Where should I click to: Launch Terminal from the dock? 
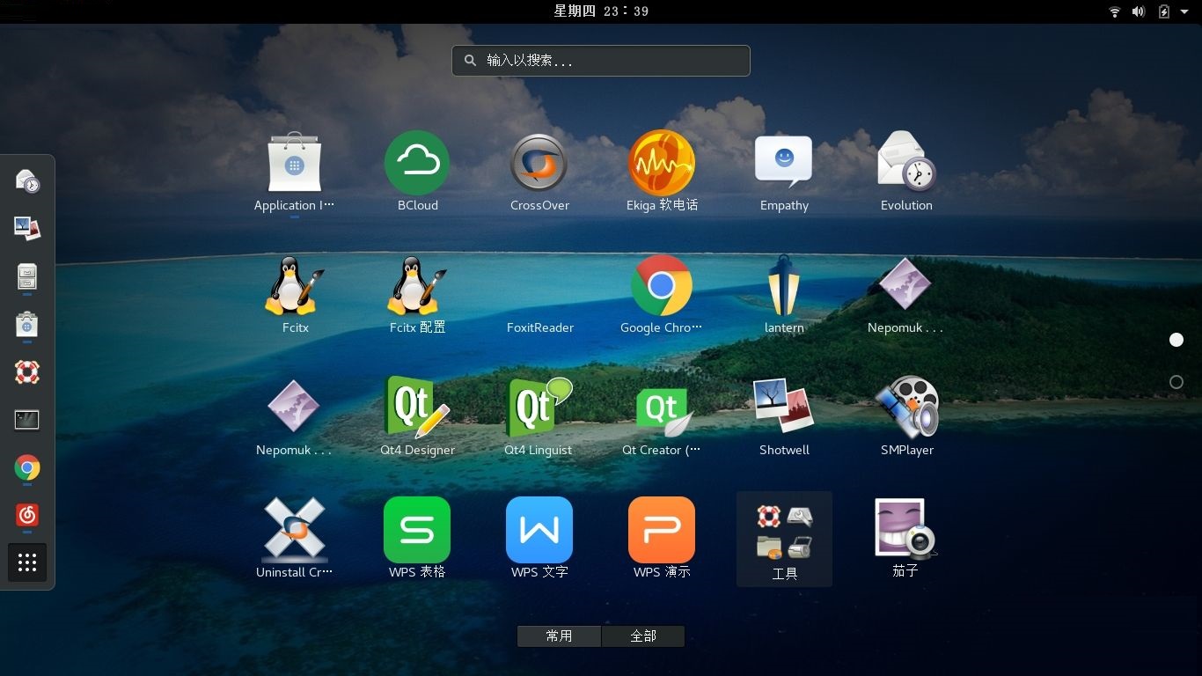coord(27,420)
